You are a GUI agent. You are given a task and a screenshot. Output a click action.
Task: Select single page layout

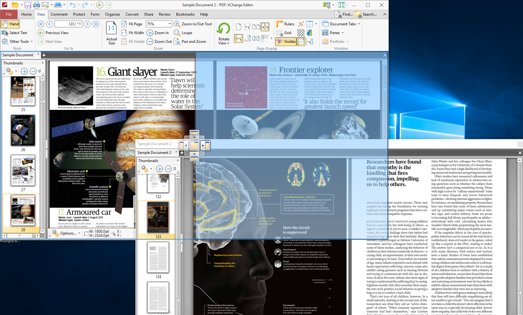point(239,27)
